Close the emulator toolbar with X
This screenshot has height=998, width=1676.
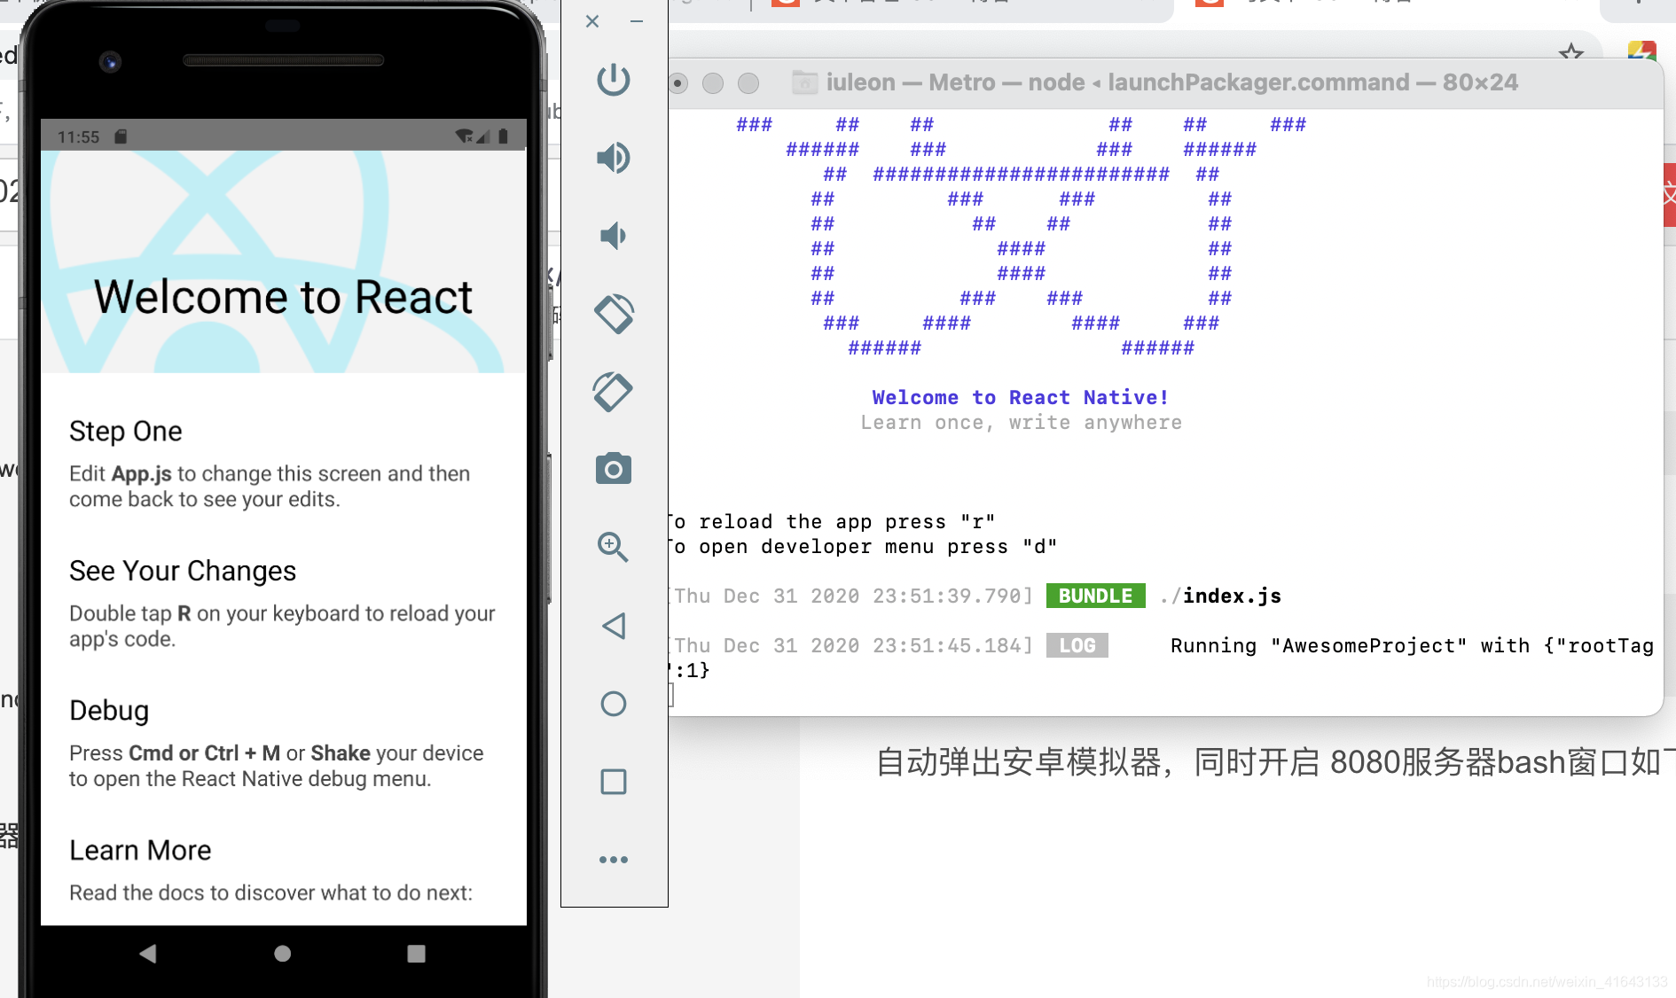click(592, 21)
